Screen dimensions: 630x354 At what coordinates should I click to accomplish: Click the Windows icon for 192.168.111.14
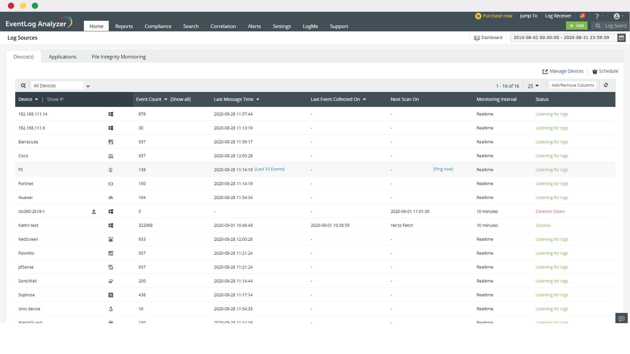(111, 114)
